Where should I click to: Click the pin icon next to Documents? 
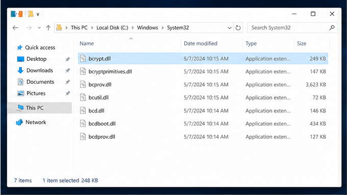(67, 82)
